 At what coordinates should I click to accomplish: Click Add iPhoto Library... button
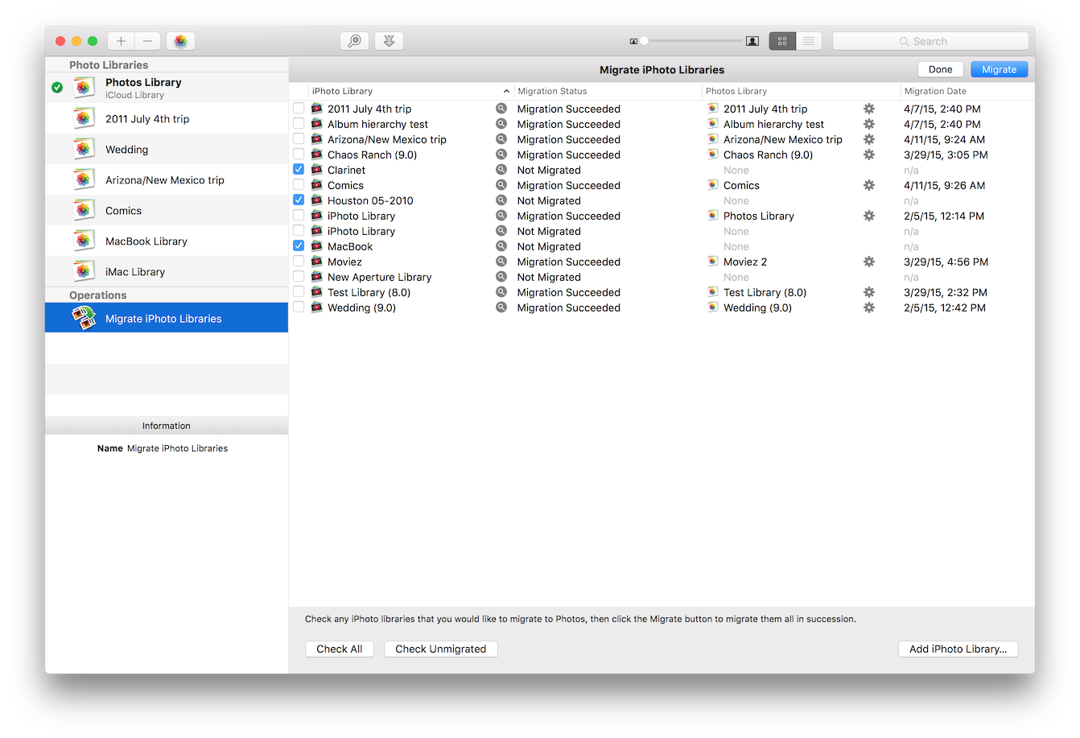click(958, 649)
